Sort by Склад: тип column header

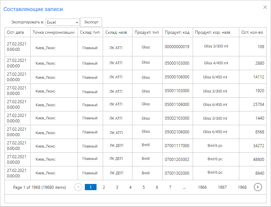tap(90, 32)
